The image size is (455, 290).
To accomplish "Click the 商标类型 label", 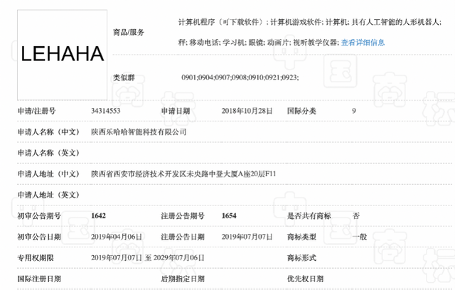I will click(301, 237).
